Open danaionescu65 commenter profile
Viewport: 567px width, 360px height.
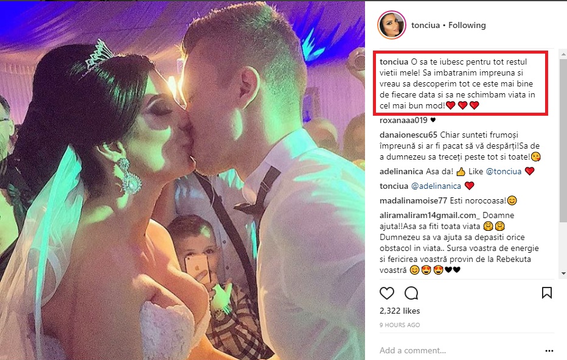[408, 135]
